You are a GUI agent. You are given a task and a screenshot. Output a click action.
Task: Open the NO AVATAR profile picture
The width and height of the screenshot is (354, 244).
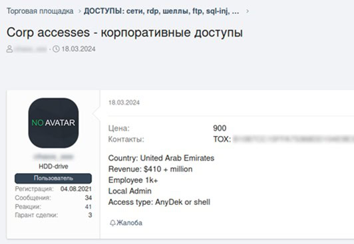point(53,123)
